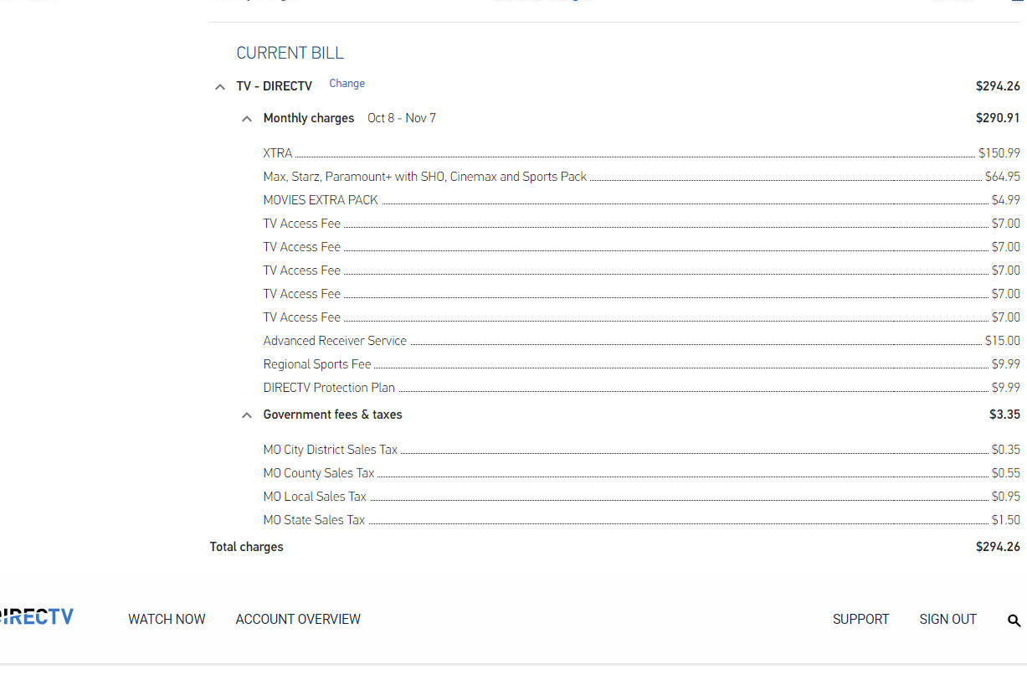Click the $150.99 XTRA amount
Image resolution: width=1027 pixels, height=675 pixels.
999,153
